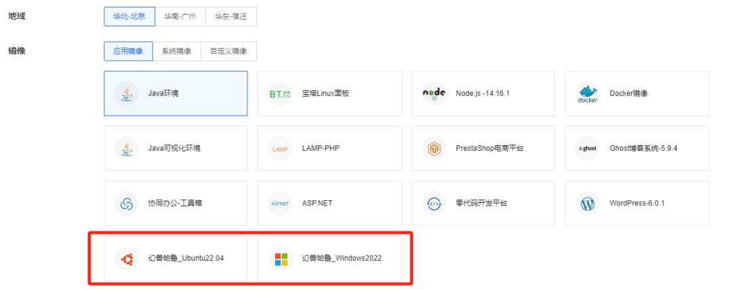Click the orange LAMP logo icon

coord(280,149)
